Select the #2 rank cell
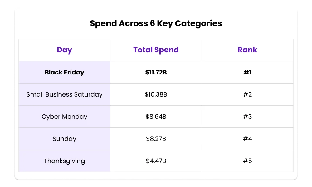 pyautogui.click(x=247, y=94)
